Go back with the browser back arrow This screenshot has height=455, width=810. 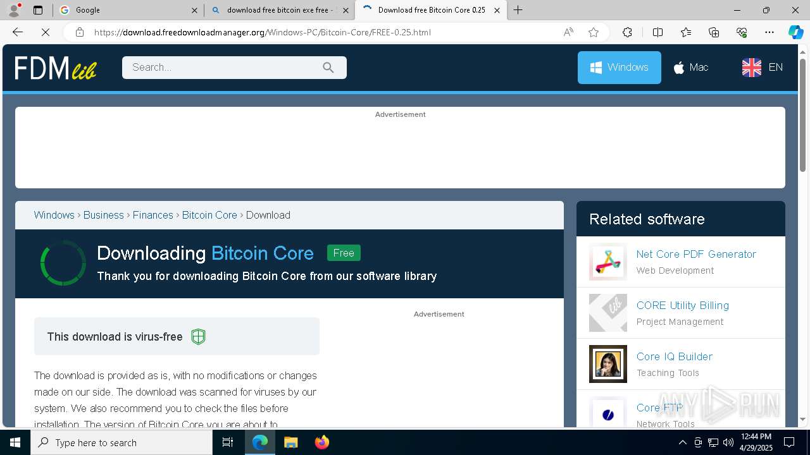(18, 32)
